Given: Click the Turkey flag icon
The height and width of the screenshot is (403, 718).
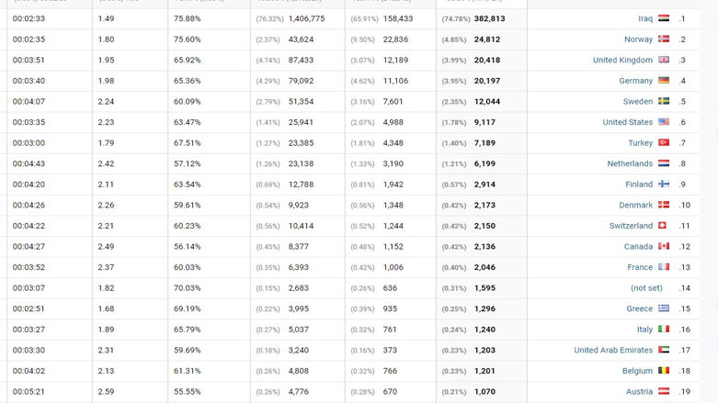Looking at the screenshot, I should click(664, 143).
